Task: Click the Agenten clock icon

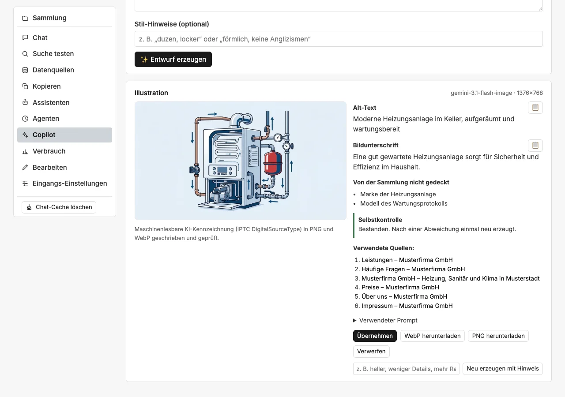Action: click(x=25, y=119)
